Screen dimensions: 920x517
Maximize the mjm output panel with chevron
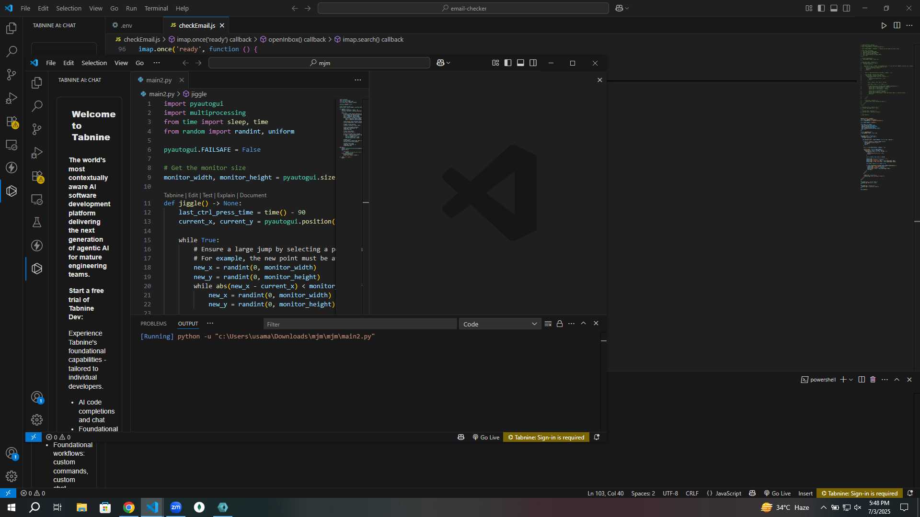click(x=583, y=324)
